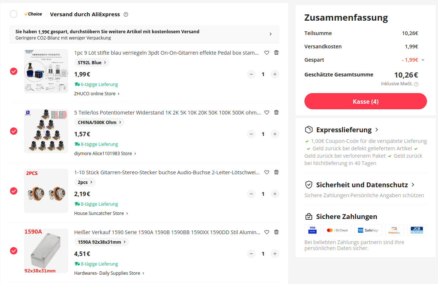The width and height of the screenshot is (438, 284).
Task: Click the MwSt. info icon
Action: tap(416, 84)
